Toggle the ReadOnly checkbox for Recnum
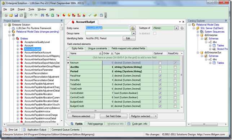Screen dimensions: 232x140 (175, 63)
